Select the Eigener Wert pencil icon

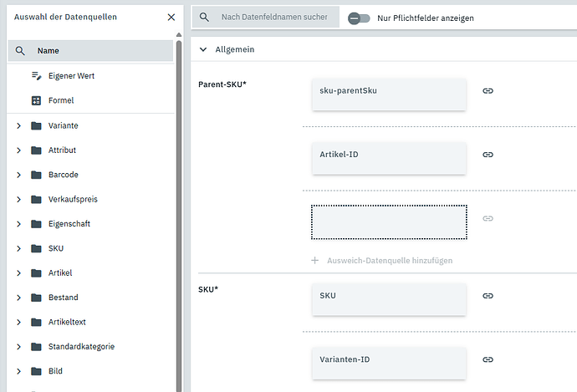click(x=36, y=76)
